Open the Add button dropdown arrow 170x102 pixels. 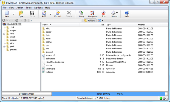coord(50,14)
